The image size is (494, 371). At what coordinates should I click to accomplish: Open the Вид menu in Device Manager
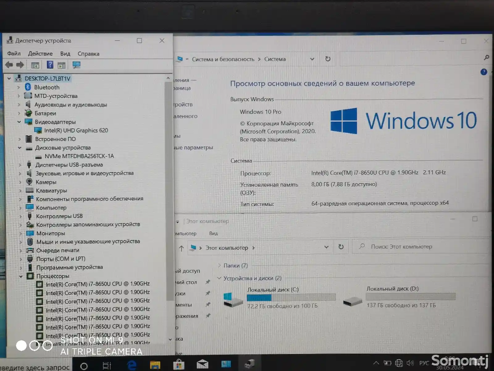pyautogui.click(x=65, y=53)
